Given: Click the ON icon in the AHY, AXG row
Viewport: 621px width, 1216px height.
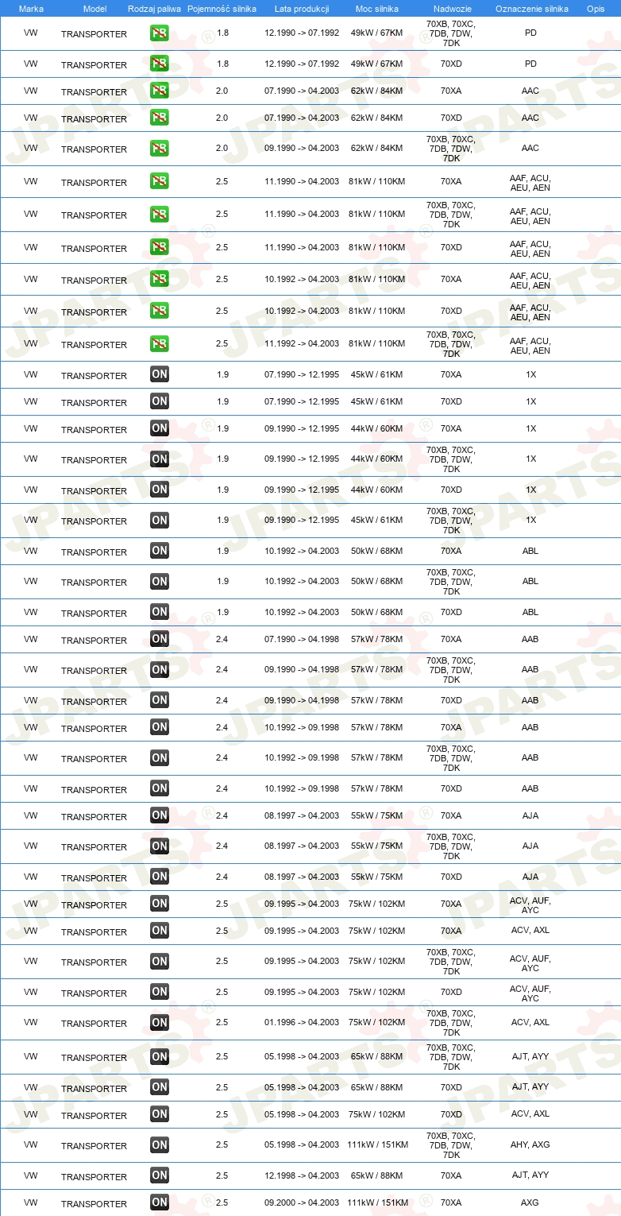Looking at the screenshot, I should click(160, 1145).
